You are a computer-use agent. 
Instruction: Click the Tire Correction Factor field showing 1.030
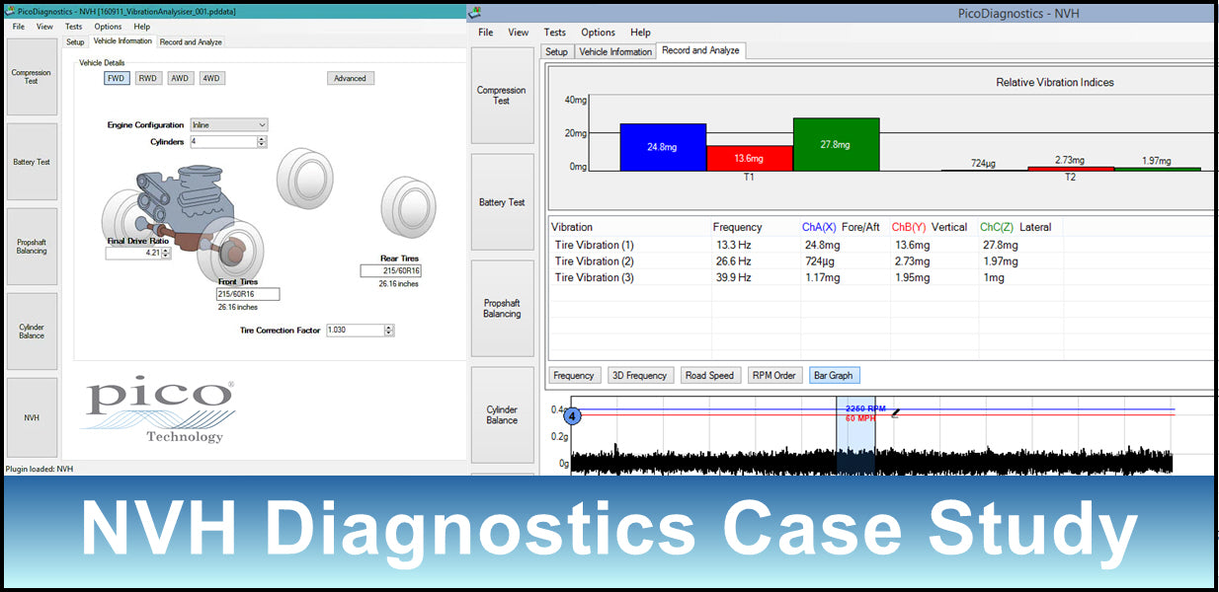click(355, 331)
